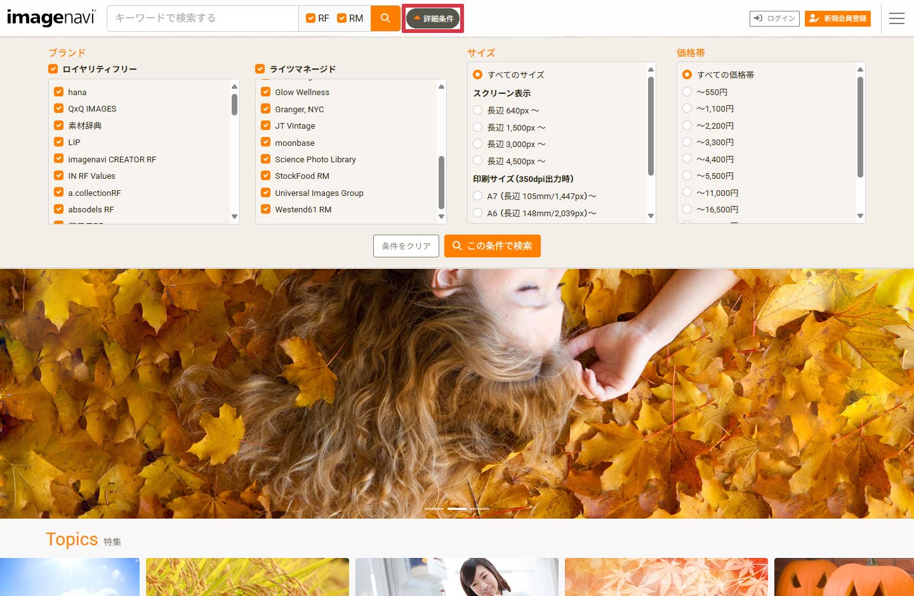Click the price list up arrow

860,69
